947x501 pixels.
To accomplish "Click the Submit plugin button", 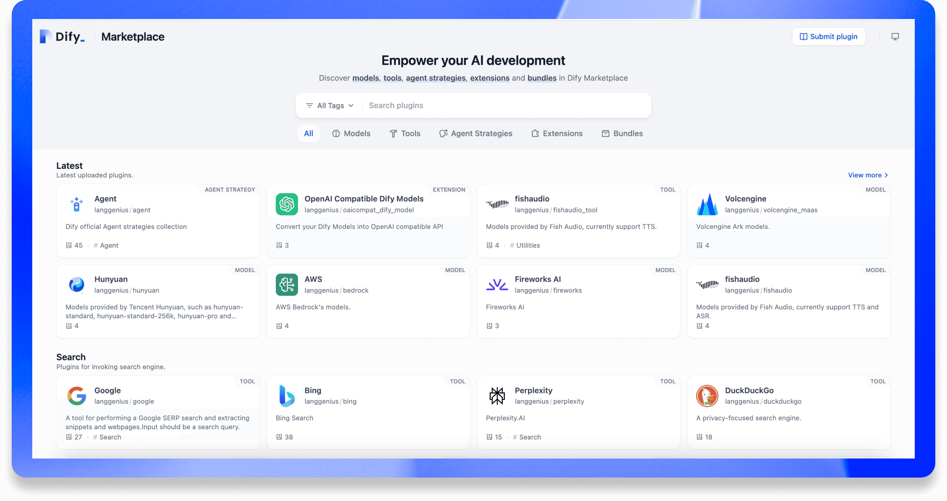I will click(x=829, y=37).
